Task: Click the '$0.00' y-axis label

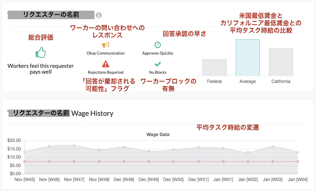Action: (15, 174)
